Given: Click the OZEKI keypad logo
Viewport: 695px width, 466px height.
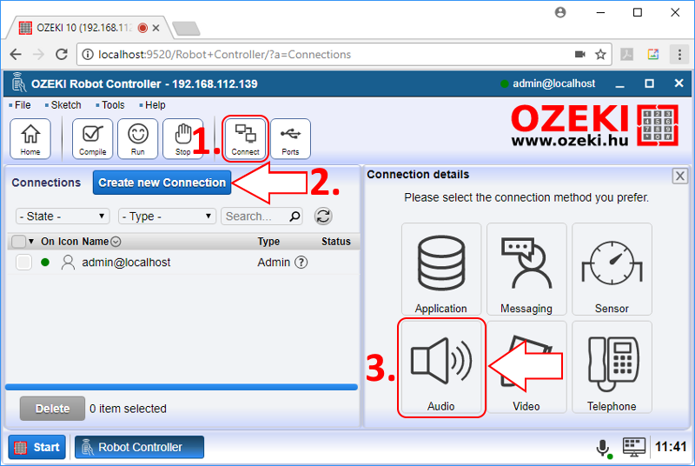Looking at the screenshot, I should pos(658,125).
